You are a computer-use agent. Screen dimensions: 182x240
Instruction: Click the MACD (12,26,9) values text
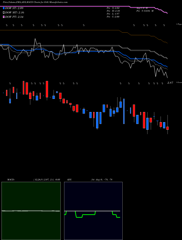[x=47, y=180]
